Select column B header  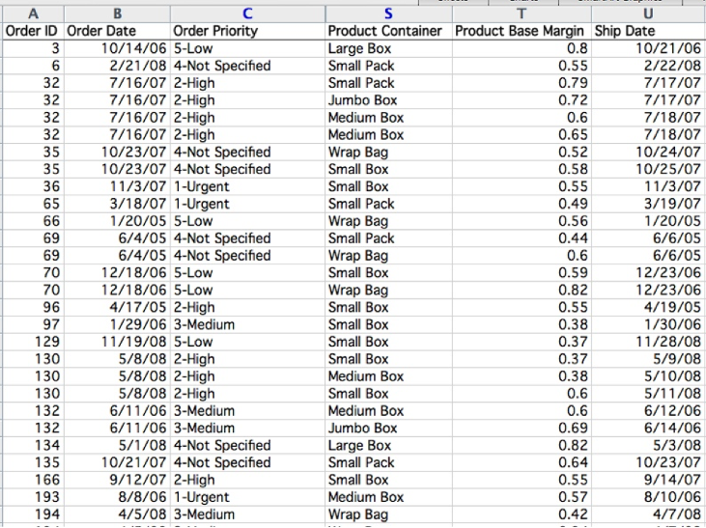pyautogui.click(x=117, y=14)
